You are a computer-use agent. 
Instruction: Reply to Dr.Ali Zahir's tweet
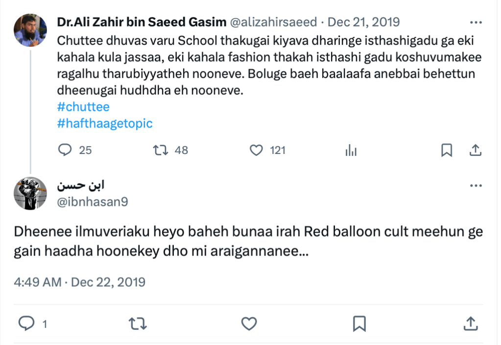[66, 150]
